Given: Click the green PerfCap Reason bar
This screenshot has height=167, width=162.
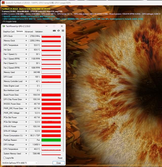Looking at the screenshot, I should pos(51,140).
